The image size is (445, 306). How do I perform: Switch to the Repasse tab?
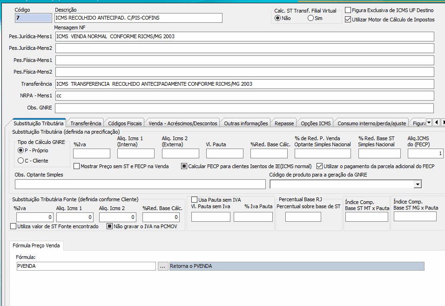click(x=284, y=123)
